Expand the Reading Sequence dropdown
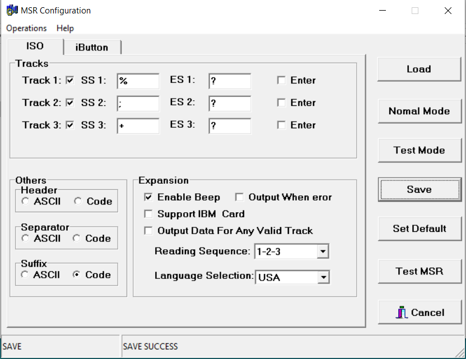This screenshot has height=359, width=466. click(322, 252)
